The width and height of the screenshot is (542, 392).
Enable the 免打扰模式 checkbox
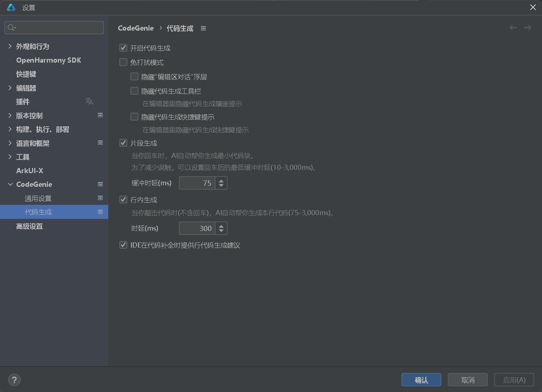(123, 62)
